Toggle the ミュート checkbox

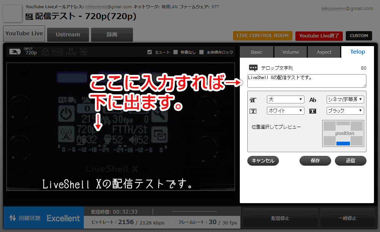pyautogui.click(x=150, y=52)
